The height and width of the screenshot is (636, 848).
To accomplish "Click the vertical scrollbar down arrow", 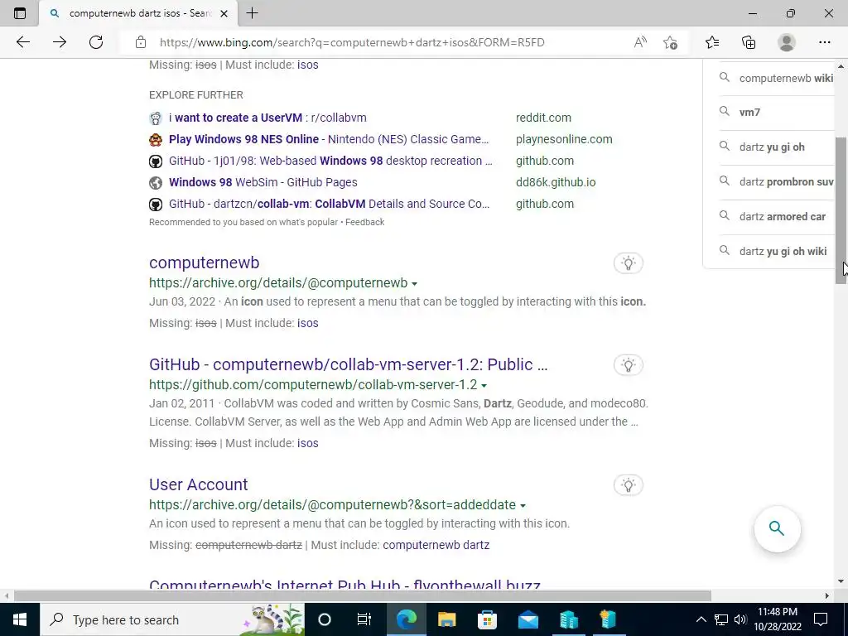I will (x=841, y=582).
